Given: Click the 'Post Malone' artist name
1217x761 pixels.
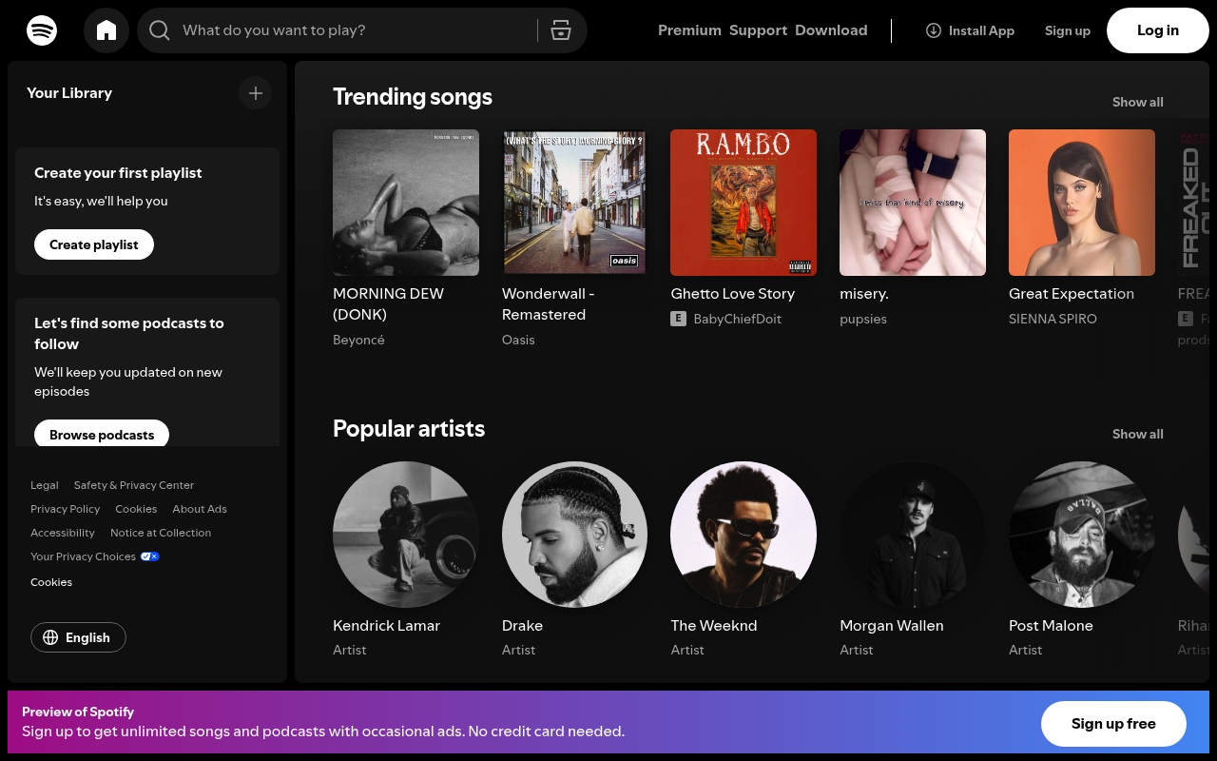Looking at the screenshot, I should pos(1051,626).
